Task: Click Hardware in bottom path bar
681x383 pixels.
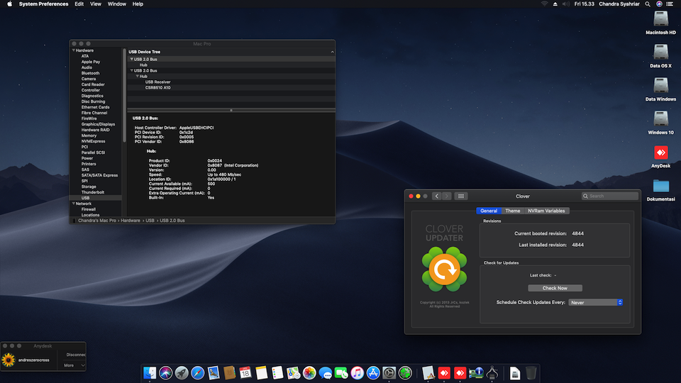Action: [x=131, y=221]
